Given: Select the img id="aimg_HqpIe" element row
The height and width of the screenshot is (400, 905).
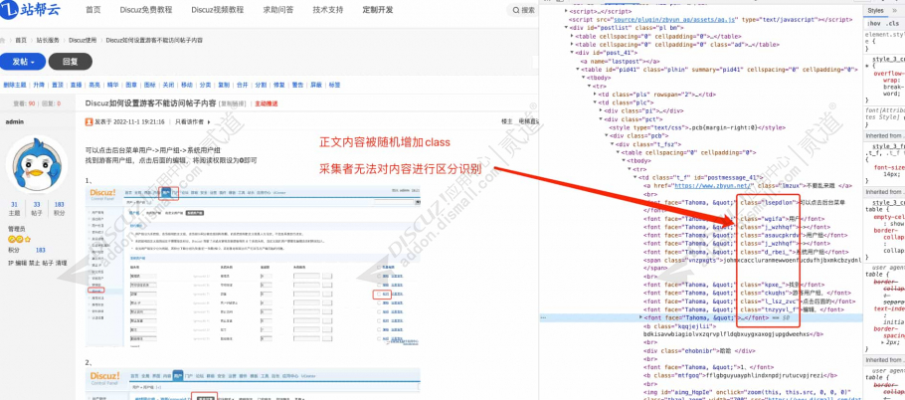Looking at the screenshot, I should tap(746, 392).
